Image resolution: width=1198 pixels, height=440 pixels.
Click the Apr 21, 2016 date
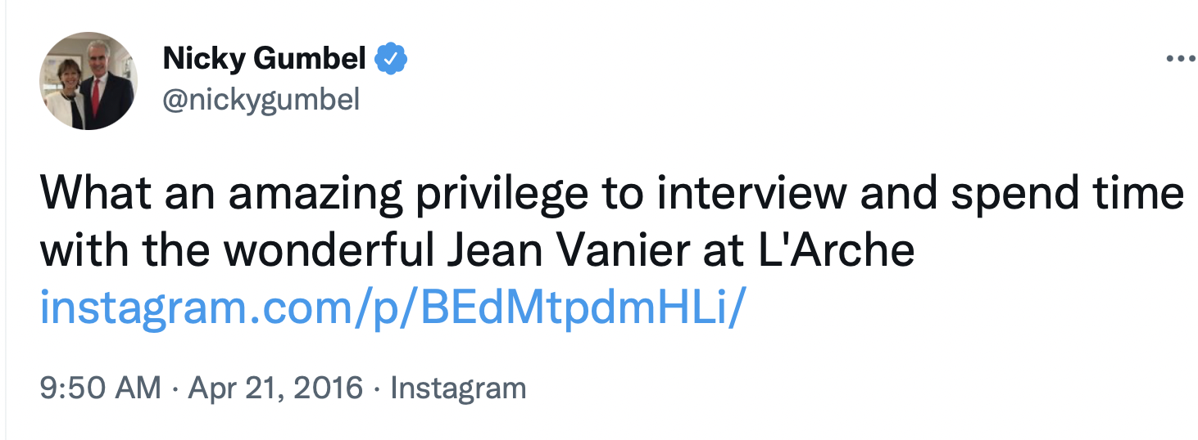click(275, 388)
